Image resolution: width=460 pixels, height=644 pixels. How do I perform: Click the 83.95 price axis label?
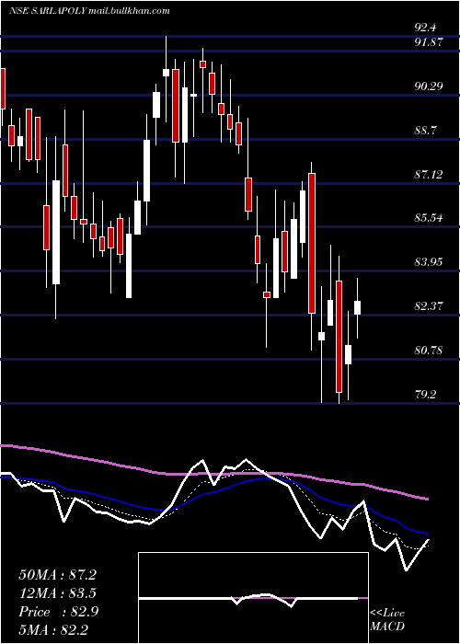[429, 261]
